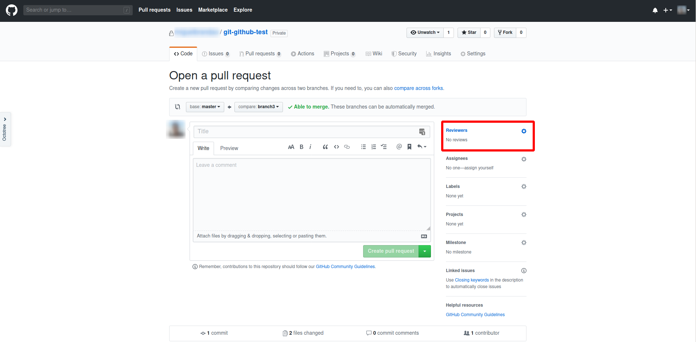696x342 pixels.
Task: View the 2 files changed summary
Action: tap(303, 333)
